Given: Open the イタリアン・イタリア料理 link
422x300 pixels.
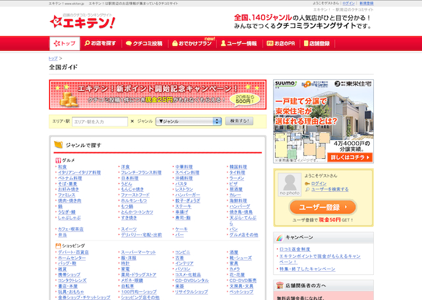Looking at the screenshot, I should (79, 173).
